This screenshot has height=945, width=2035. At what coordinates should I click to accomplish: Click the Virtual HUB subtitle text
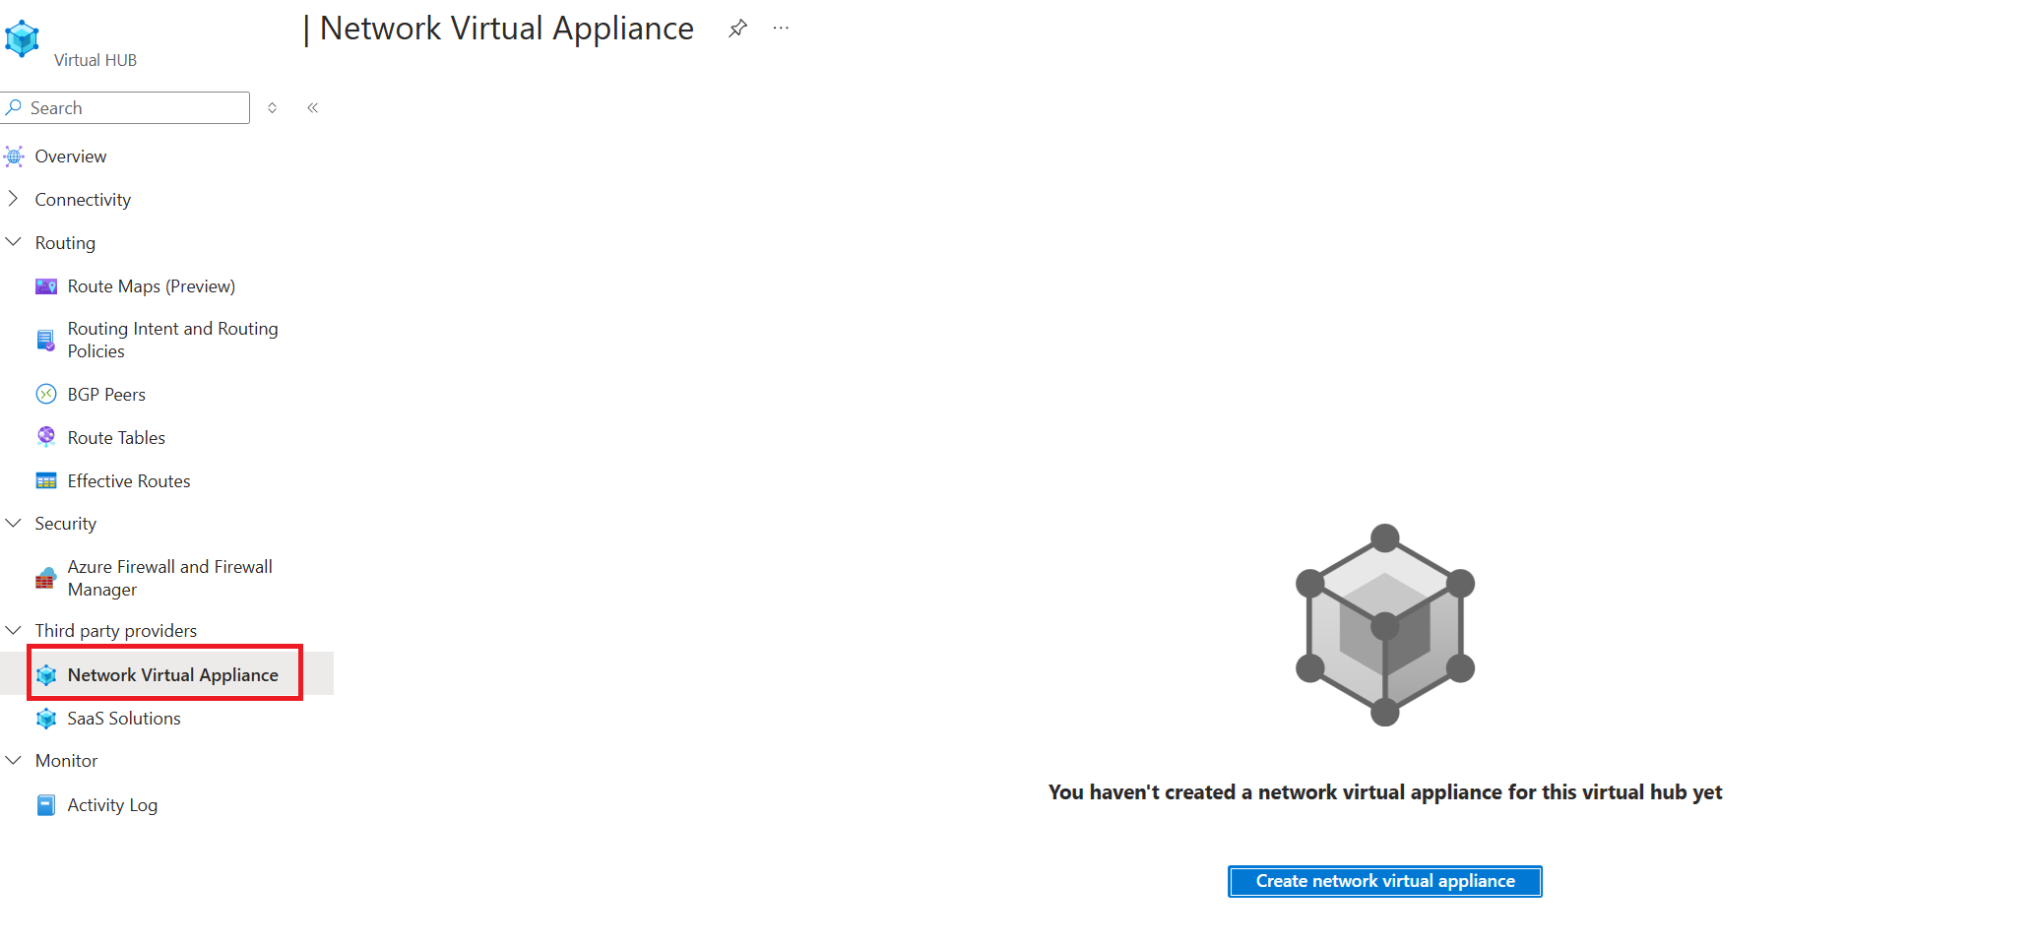pyautogui.click(x=95, y=60)
